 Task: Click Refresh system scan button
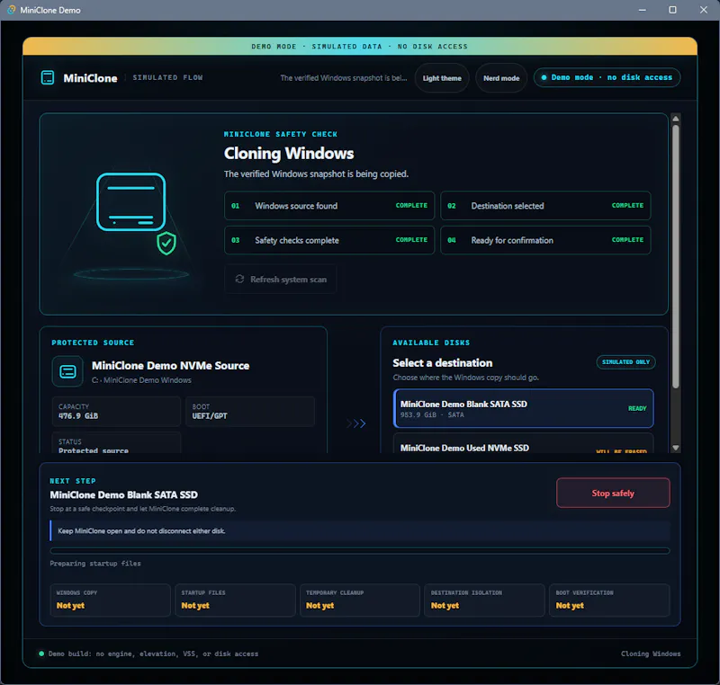281,279
